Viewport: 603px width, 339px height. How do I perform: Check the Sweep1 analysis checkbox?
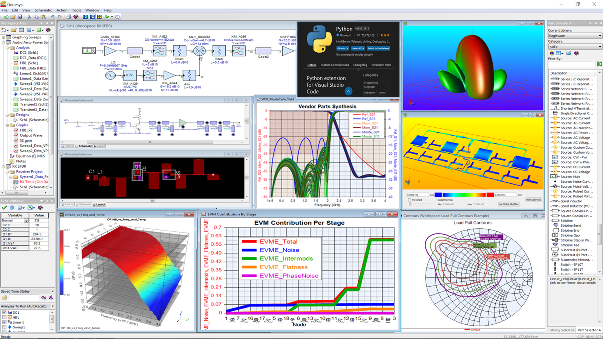[4, 327]
